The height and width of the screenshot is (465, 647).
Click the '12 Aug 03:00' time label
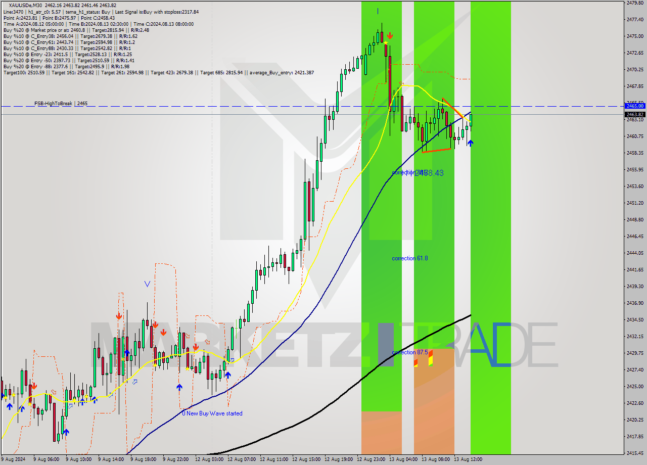pos(209,459)
